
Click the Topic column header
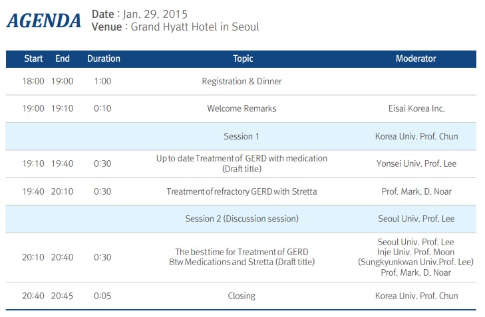tap(243, 58)
